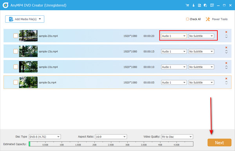Click the duration 00:00:15
235x151 pixels.
[149, 51]
